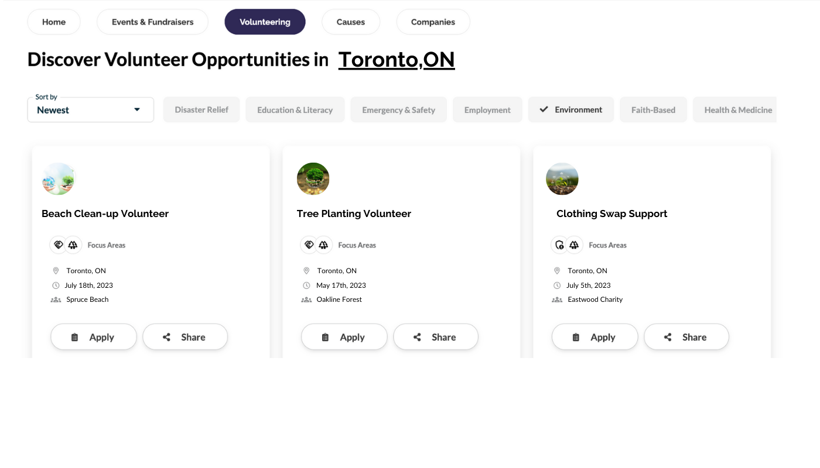Click the location pin icon on Beach Clean-up card
Screen dimensions: 820x468
click(56, 271)
